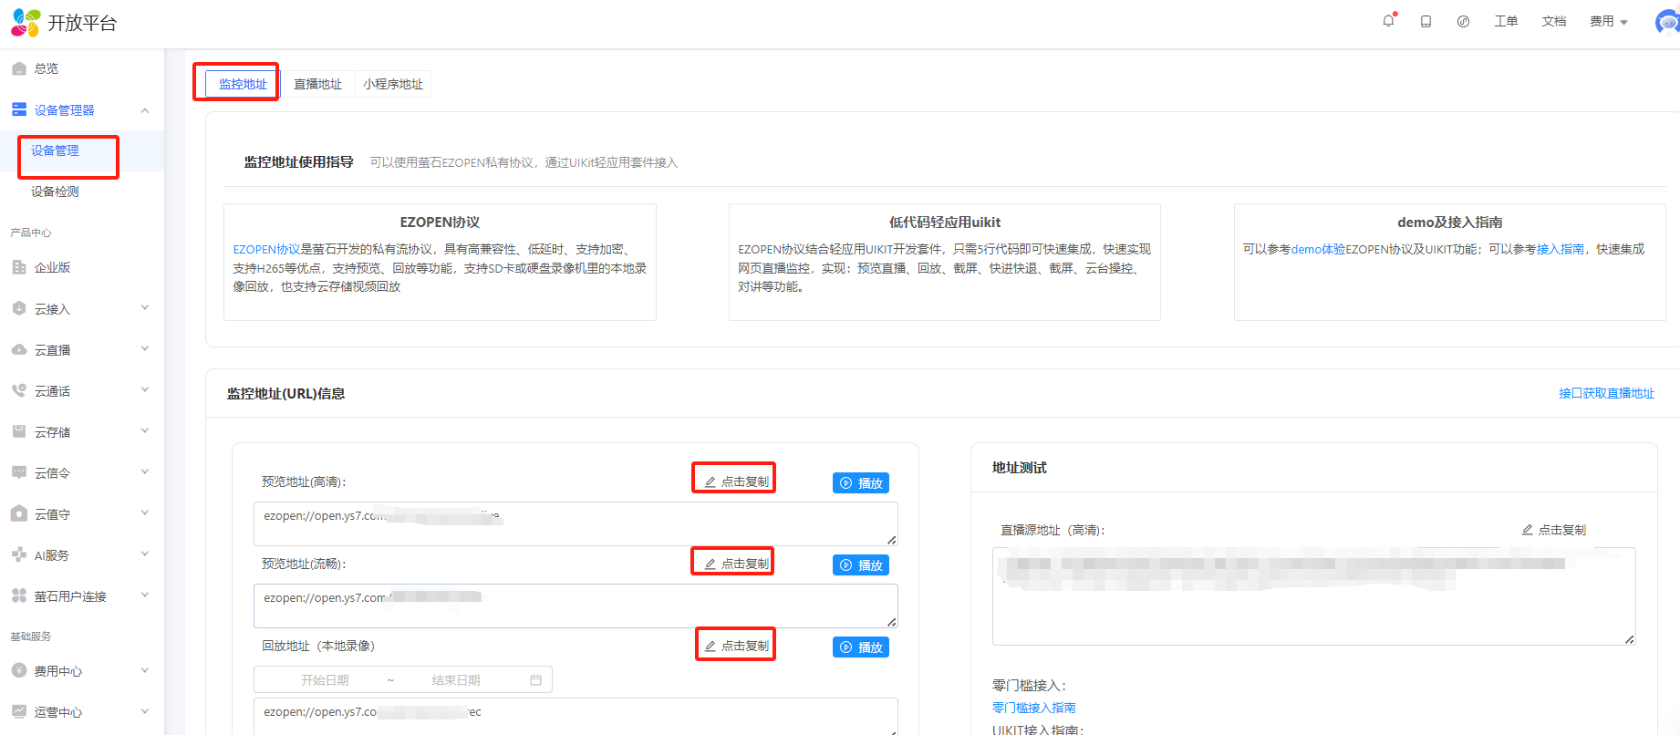
Task: Expand the AI服务 sidebar menu
Action: (144, 555)
